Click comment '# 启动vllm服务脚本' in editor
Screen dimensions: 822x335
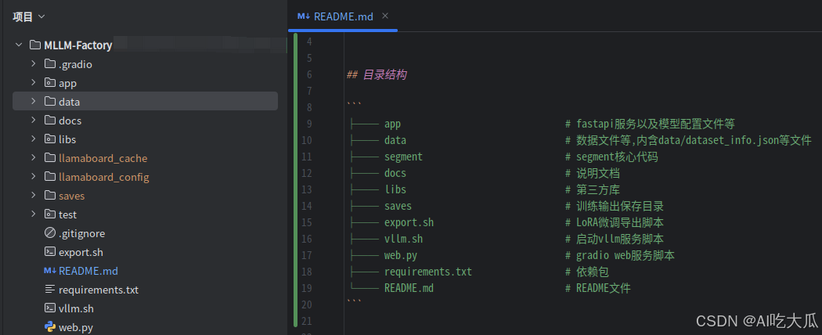tap(615, 239)
